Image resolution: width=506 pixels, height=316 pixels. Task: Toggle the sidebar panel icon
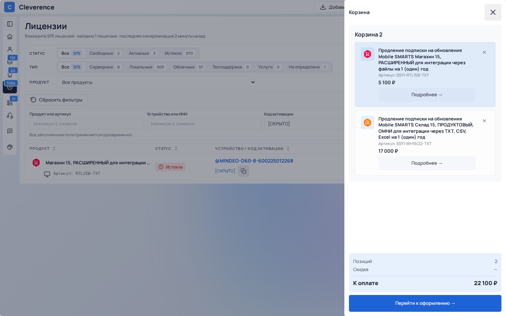click(10, 24)
